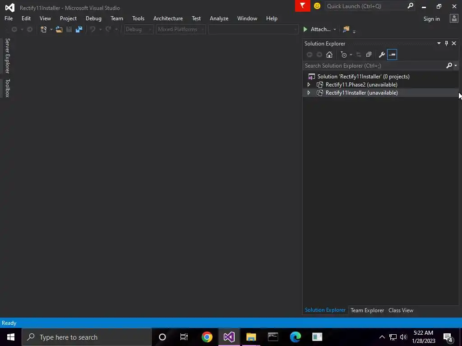This screenshot has height=346, width=462.
Task: Open the Pending Changes Filter dropdown arrow
Action: [351, 55]
